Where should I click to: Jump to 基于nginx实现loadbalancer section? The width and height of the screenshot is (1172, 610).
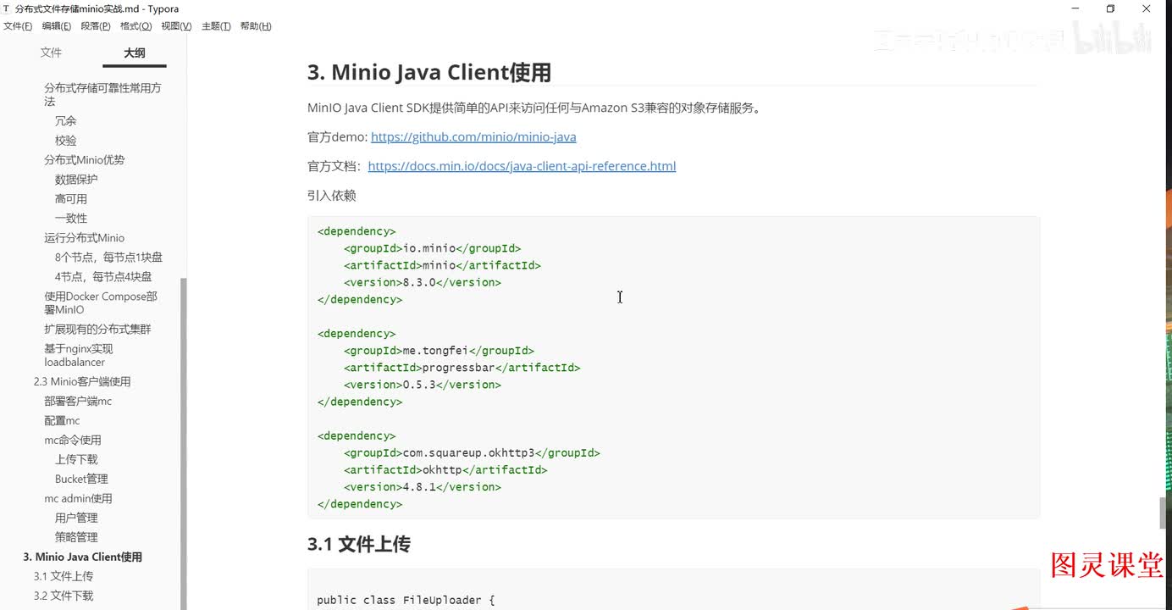pyautogui.click(x=79, y=356)
